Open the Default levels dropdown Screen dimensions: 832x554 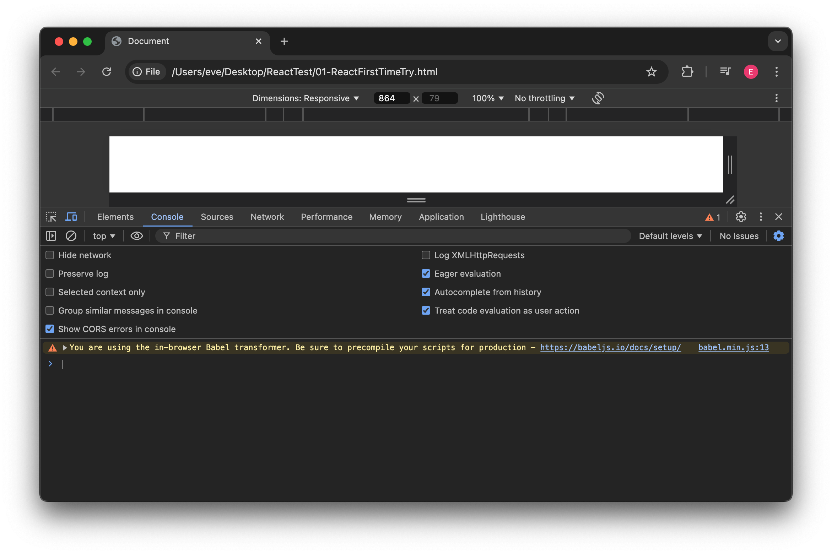coord(670,235)
